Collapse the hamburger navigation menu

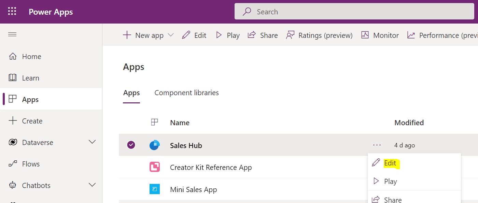(12, 34)
